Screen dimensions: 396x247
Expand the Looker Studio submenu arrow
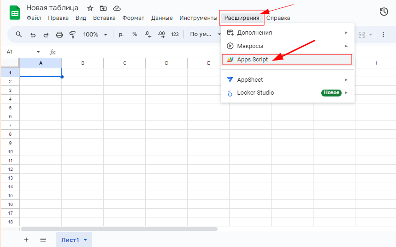coord(346,93)
